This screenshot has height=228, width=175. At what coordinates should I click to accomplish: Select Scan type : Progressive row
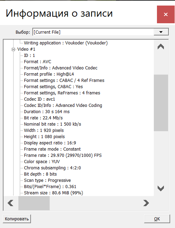tap(48, 180)
